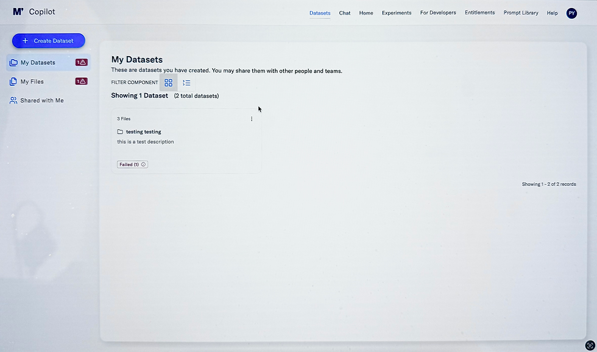
Task: Click folder icon beside testing testing
Action: (x=120, y=132)
